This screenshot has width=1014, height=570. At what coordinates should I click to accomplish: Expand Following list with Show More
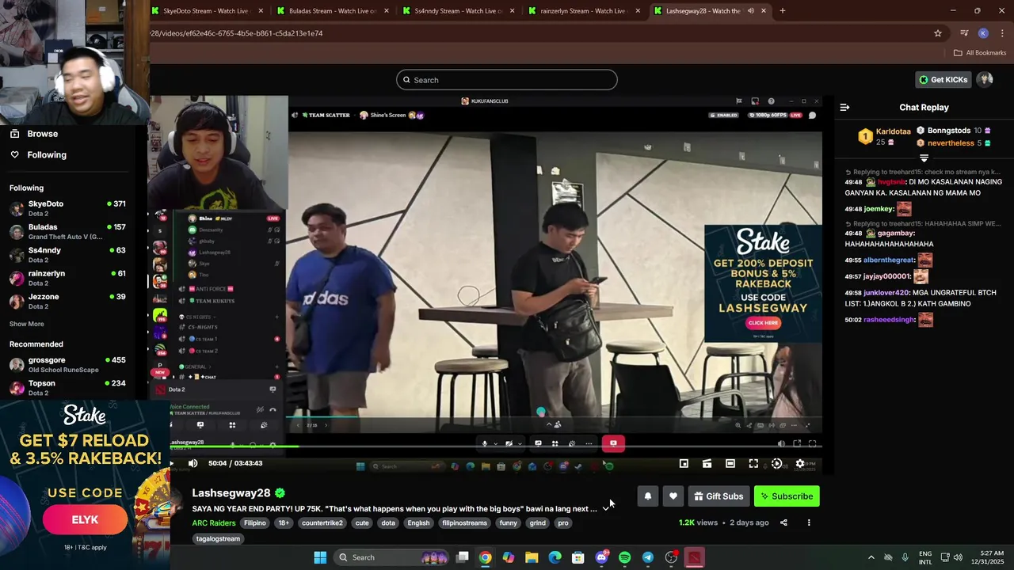(27, 324)
